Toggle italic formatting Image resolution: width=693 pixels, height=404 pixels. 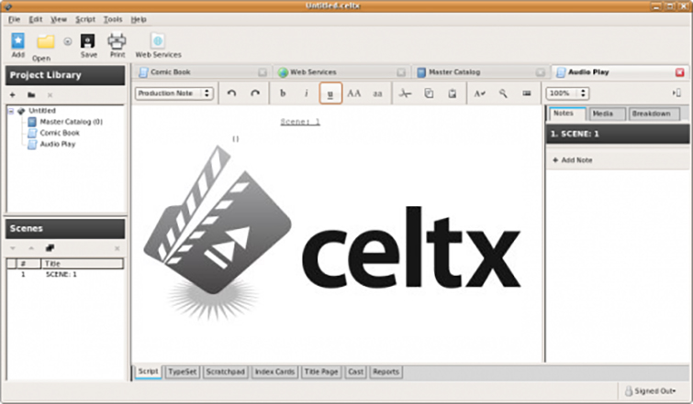[307, 93]
